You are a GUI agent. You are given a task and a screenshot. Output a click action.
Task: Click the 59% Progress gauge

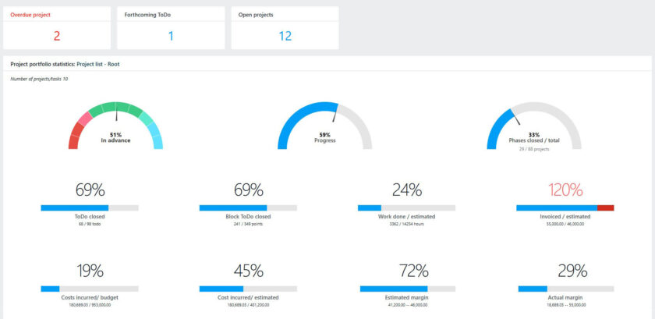point(324,126)
